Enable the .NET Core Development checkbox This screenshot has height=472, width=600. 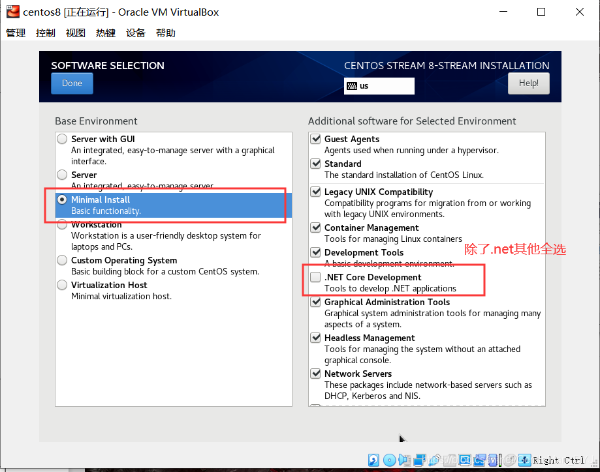coord(315,277)
